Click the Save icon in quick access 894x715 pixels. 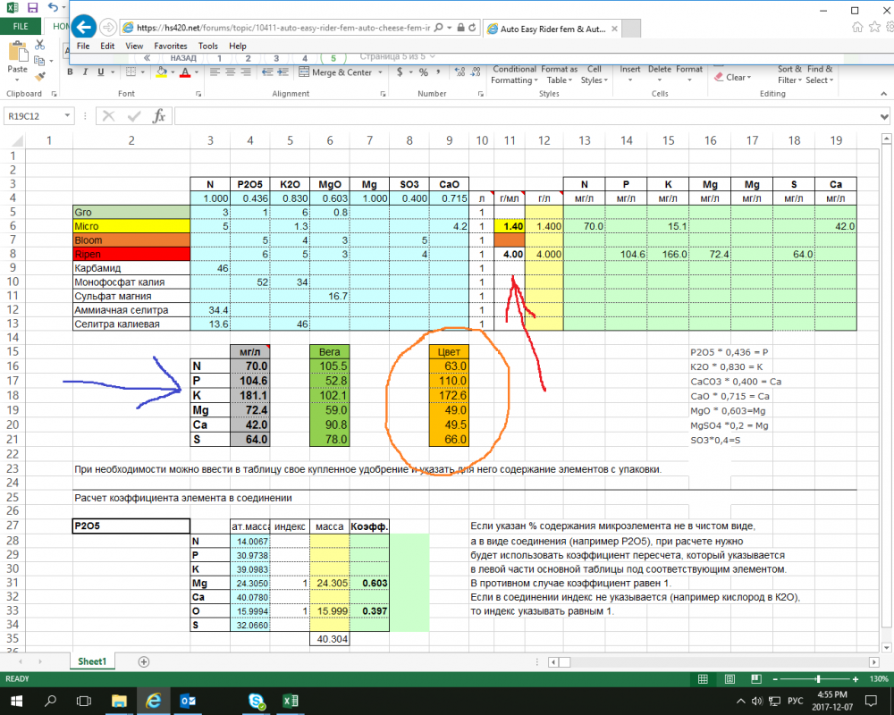pyautogui.click(x=32, y=7)
